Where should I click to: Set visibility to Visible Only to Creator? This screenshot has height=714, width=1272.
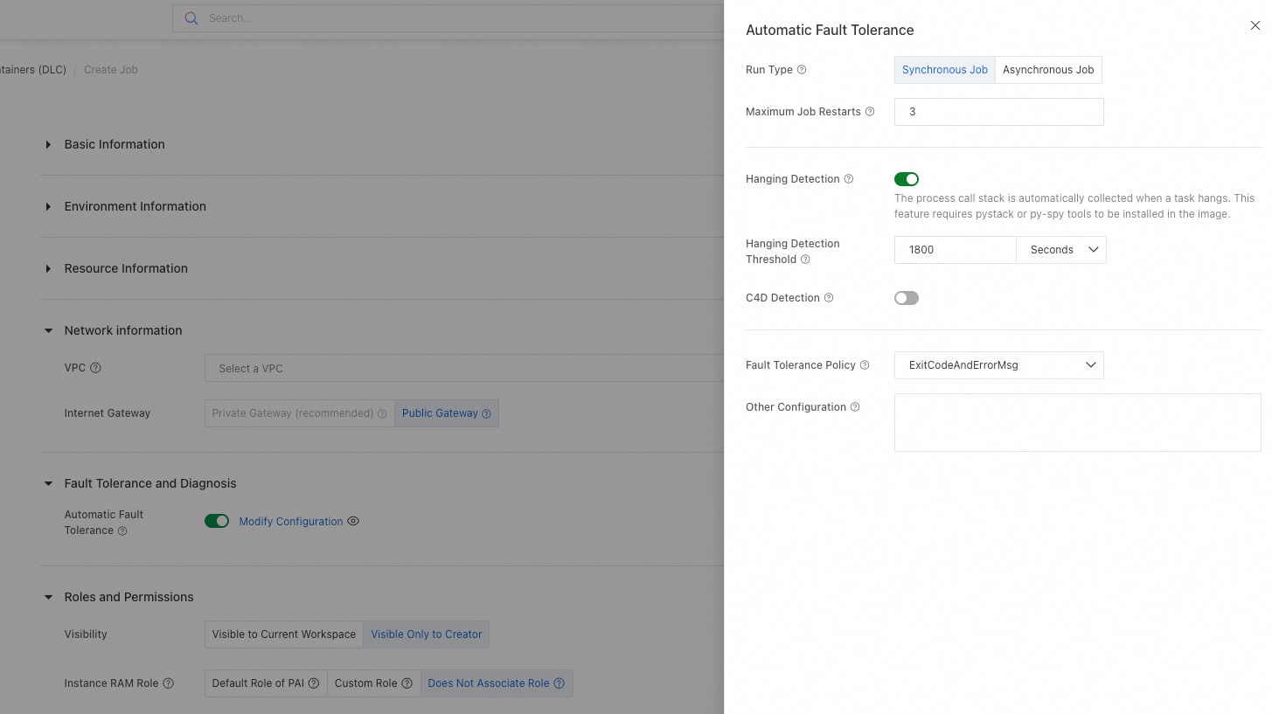pyautogui.click(x=426, y=634)
